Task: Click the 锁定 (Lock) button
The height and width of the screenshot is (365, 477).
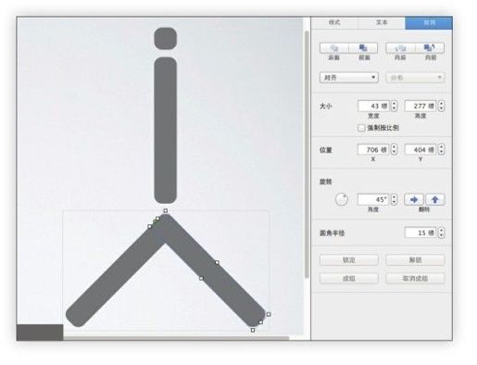Action: tap(349, 260)
